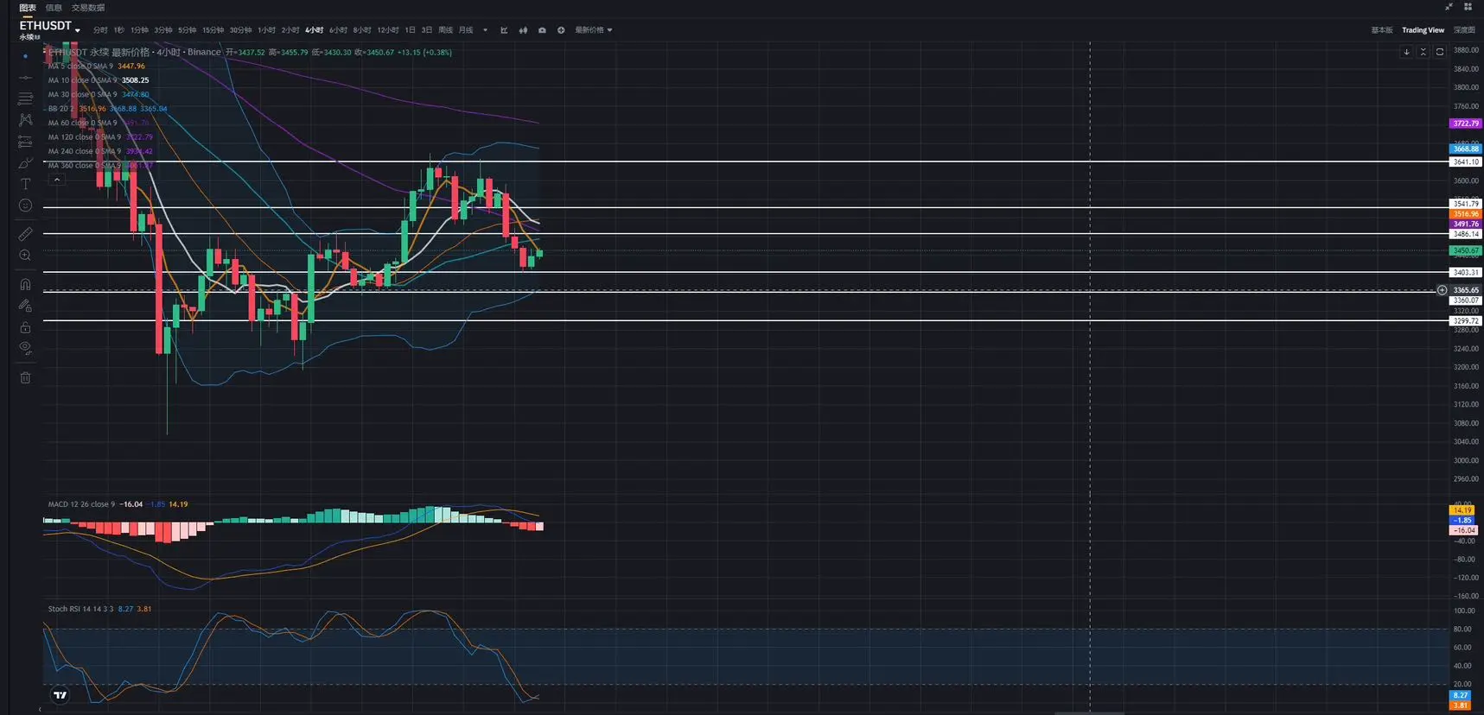Screen dimensions: 1484x715
Task: Click the 3403.31 horizontal line price label
Action: point(1465,273)
